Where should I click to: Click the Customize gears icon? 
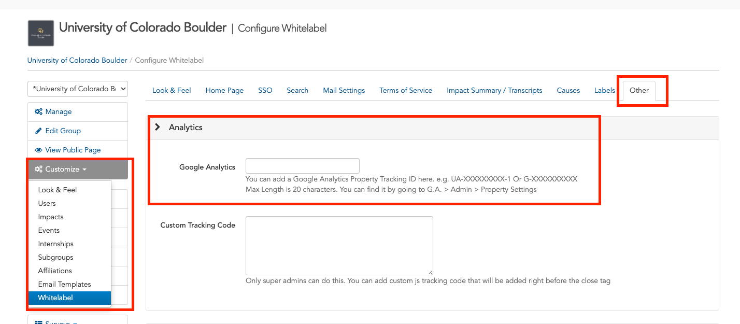click(x=38, y=169)
